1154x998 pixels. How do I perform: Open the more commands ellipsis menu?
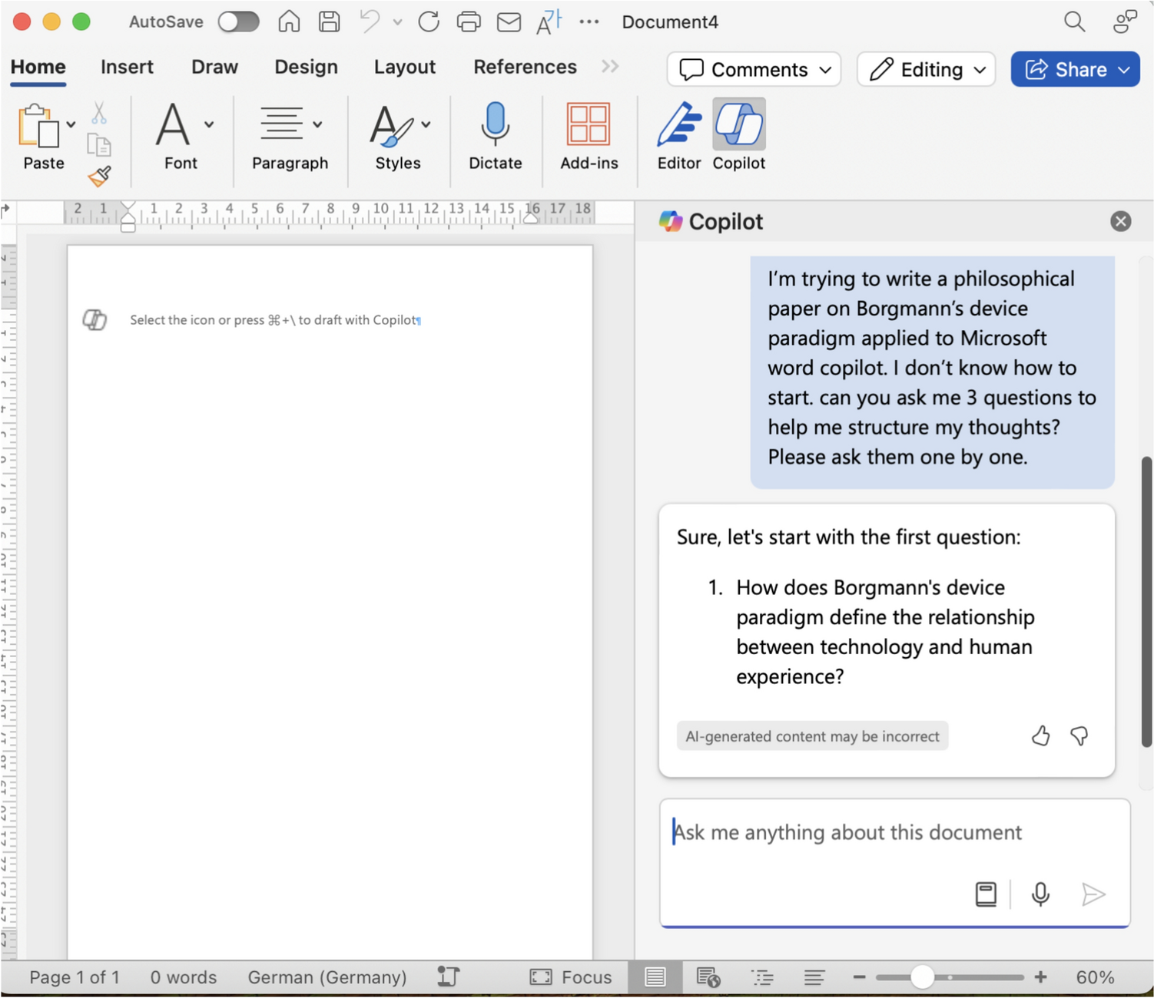pos(589,21)
